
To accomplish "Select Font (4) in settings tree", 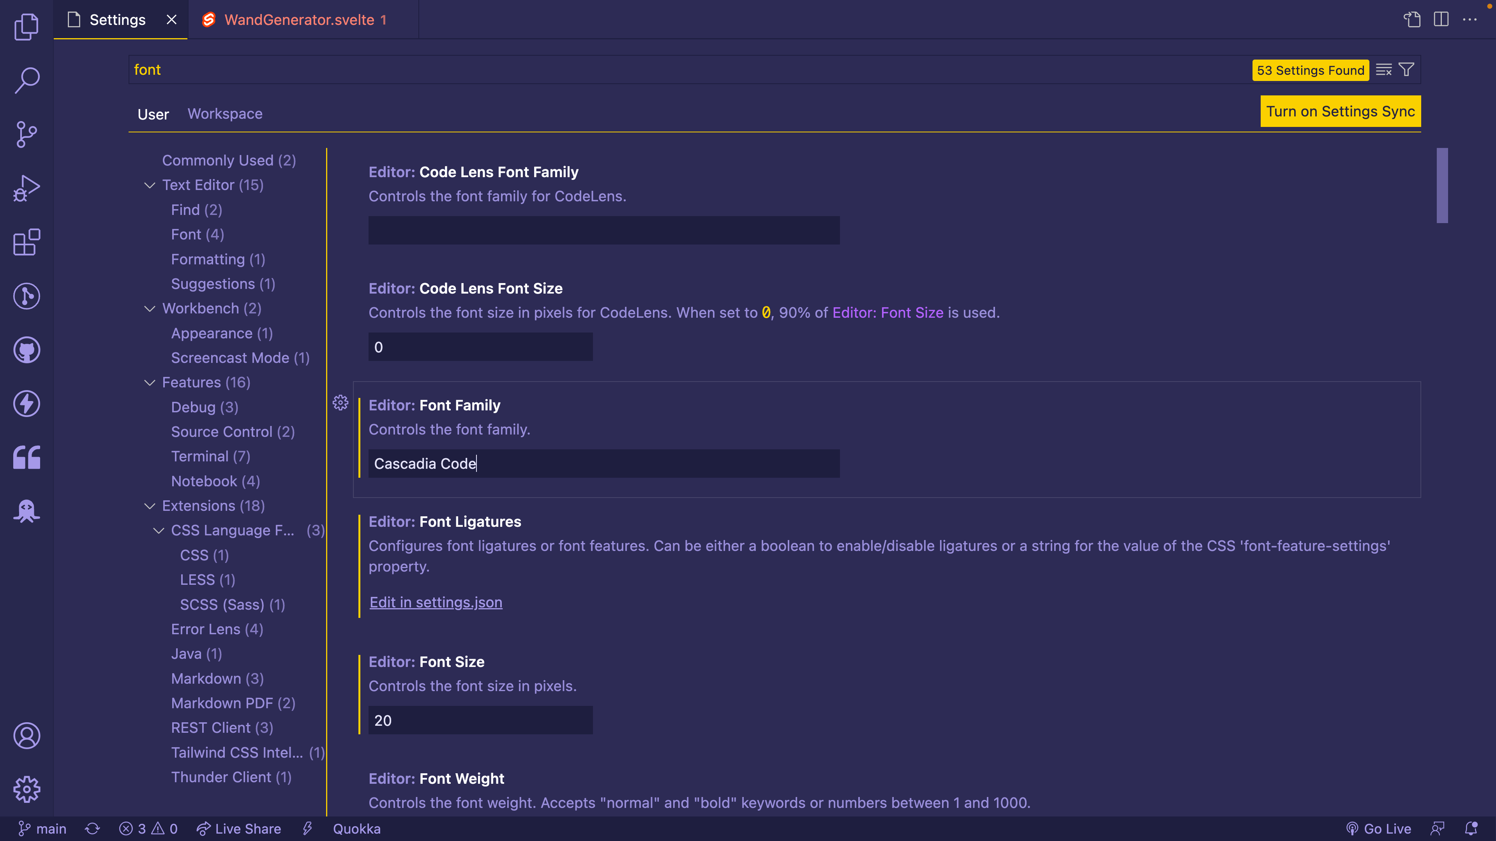I will pyautogui.click(x=198, y=234).
